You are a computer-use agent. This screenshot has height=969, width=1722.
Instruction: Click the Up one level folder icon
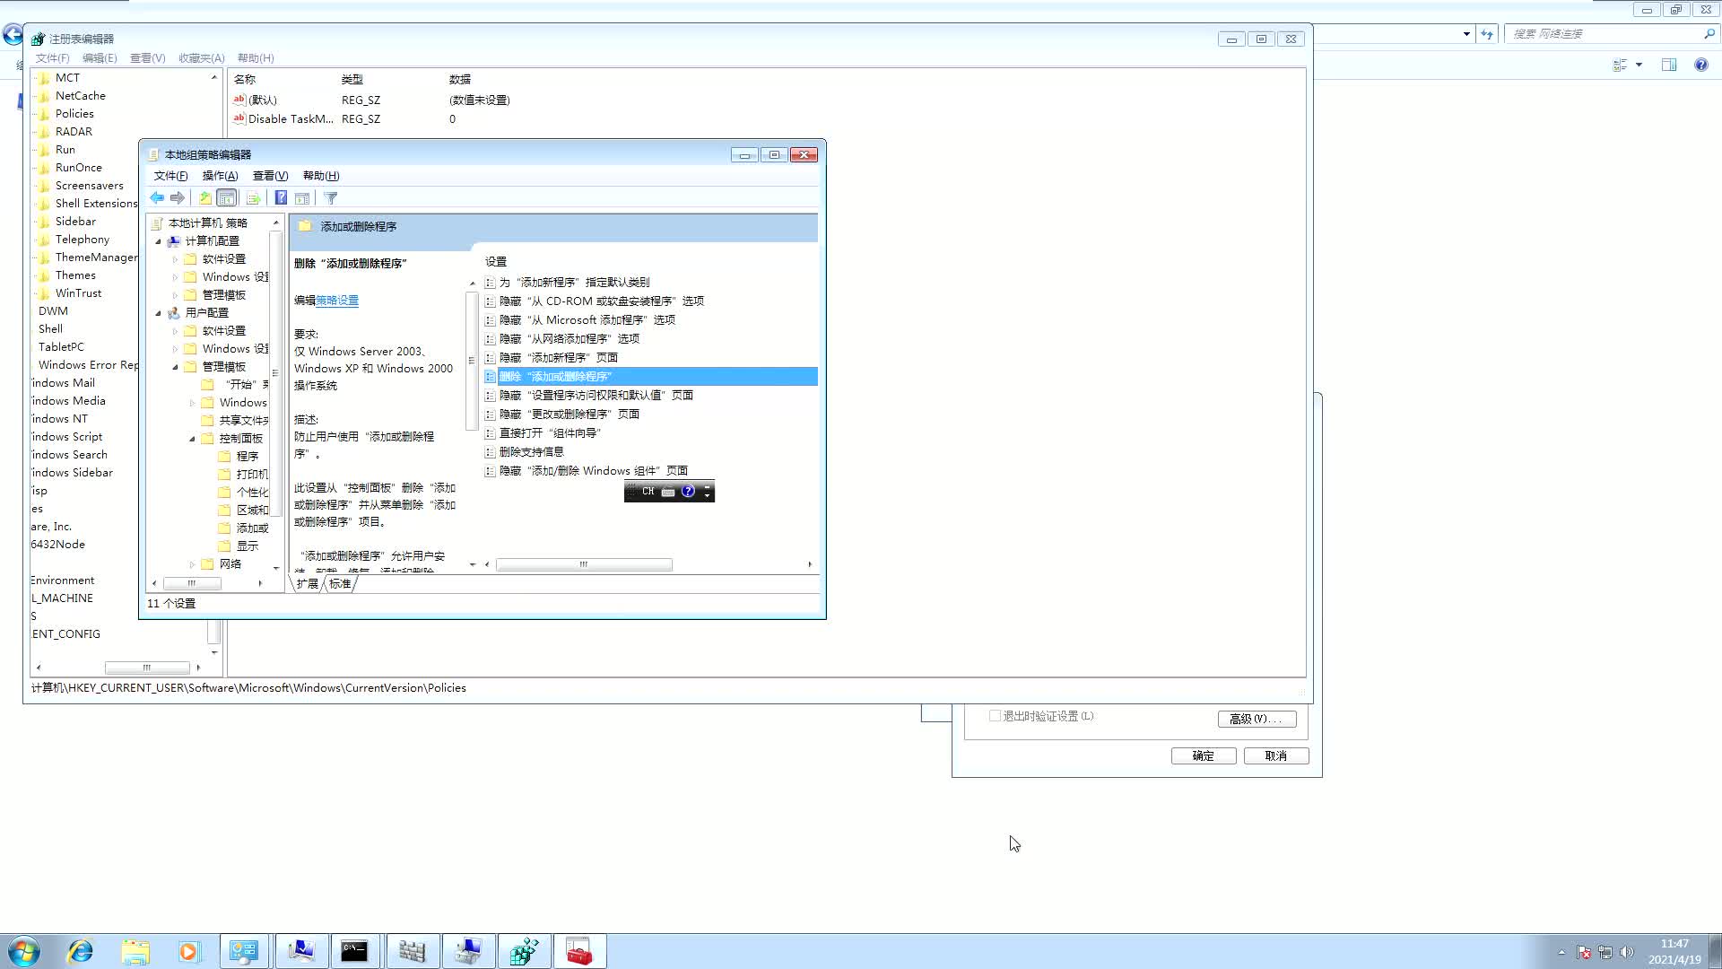coord(205,198)
